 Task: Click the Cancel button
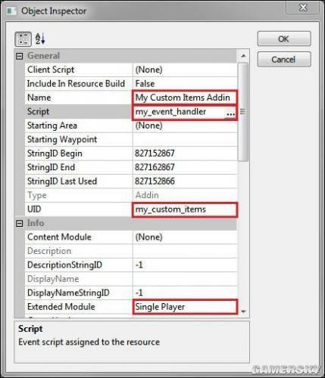click(284, 60)
